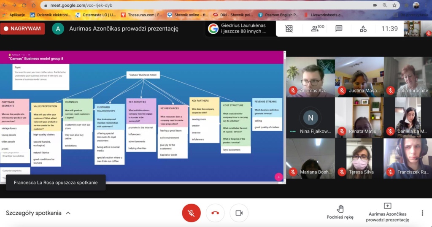Click Podnieś rękę to raise hand

(340, 212)
